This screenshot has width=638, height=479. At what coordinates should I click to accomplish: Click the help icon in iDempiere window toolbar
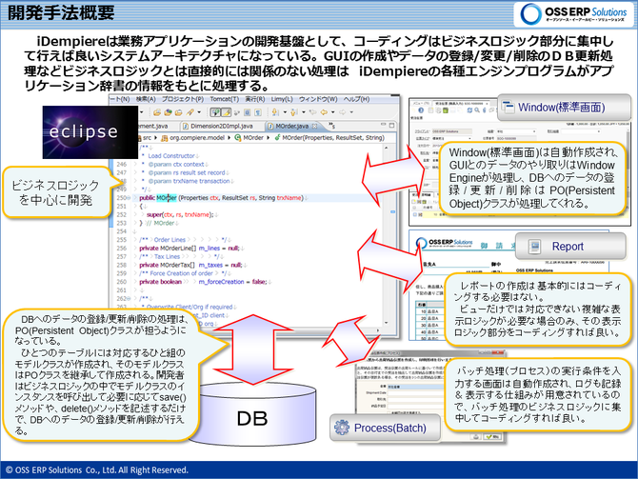click(421, 110)
